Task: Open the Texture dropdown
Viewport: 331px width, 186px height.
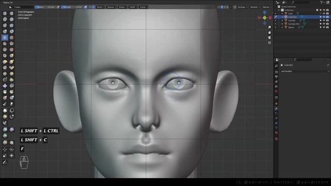Action: pos(112,7)
